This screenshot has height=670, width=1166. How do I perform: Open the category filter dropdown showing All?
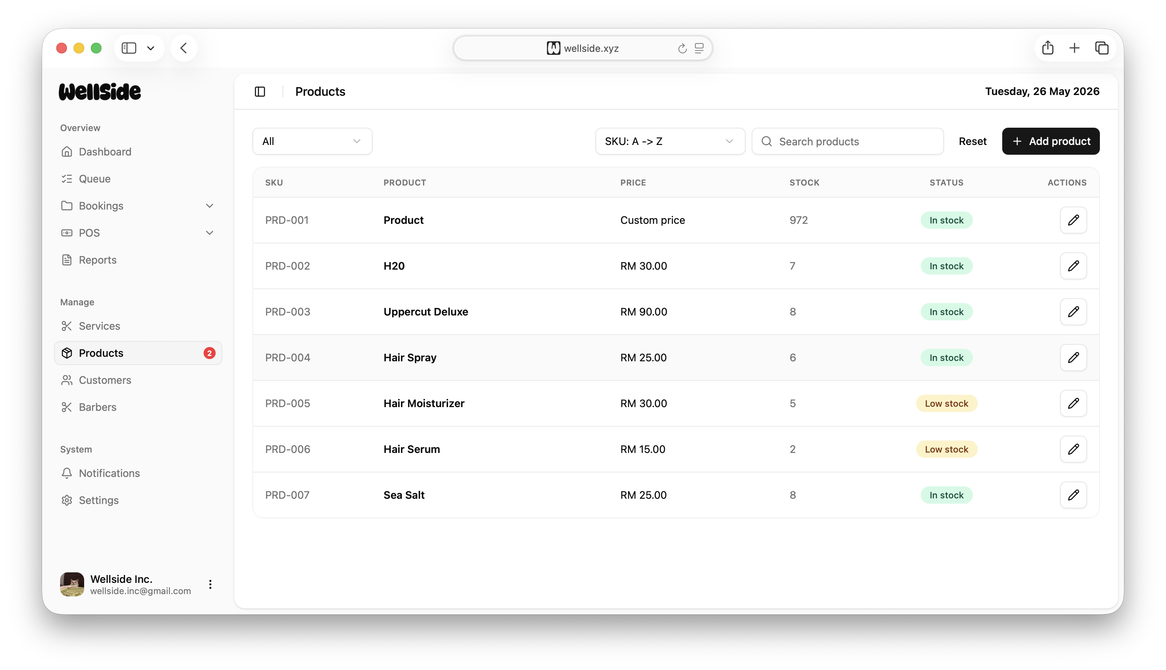point(312,141)
